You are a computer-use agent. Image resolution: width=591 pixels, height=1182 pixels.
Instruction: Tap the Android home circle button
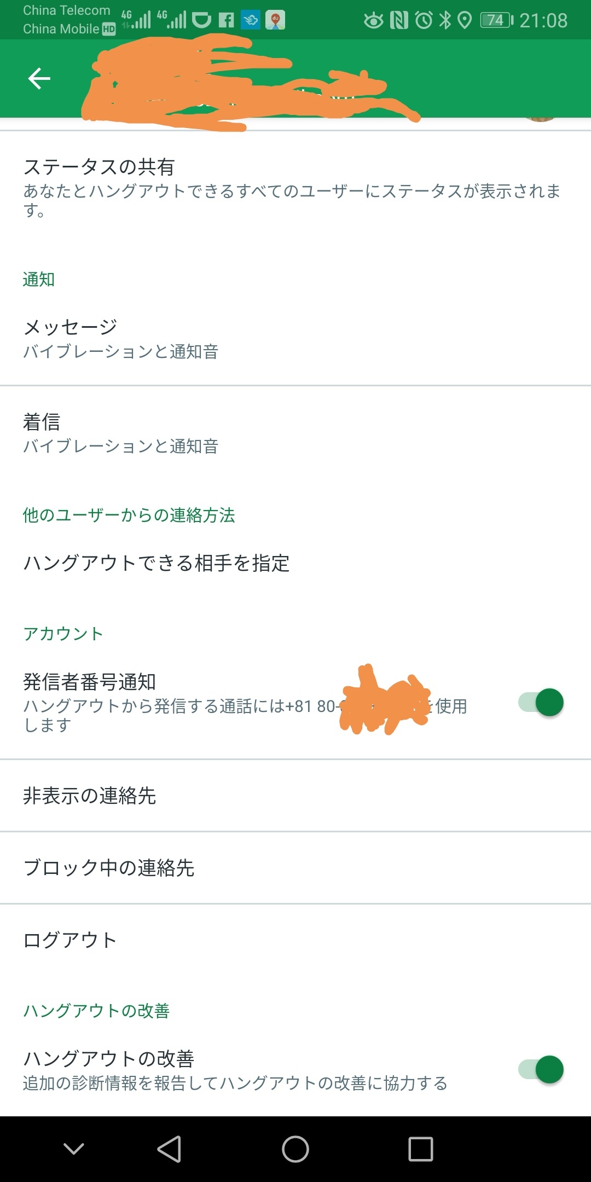point(296,1149)
